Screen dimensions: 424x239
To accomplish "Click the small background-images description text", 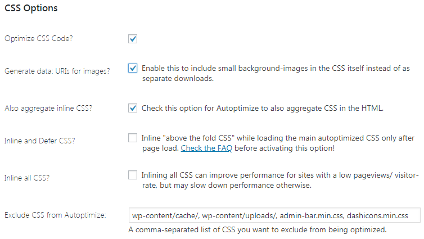I will click(x=276, y=68).
